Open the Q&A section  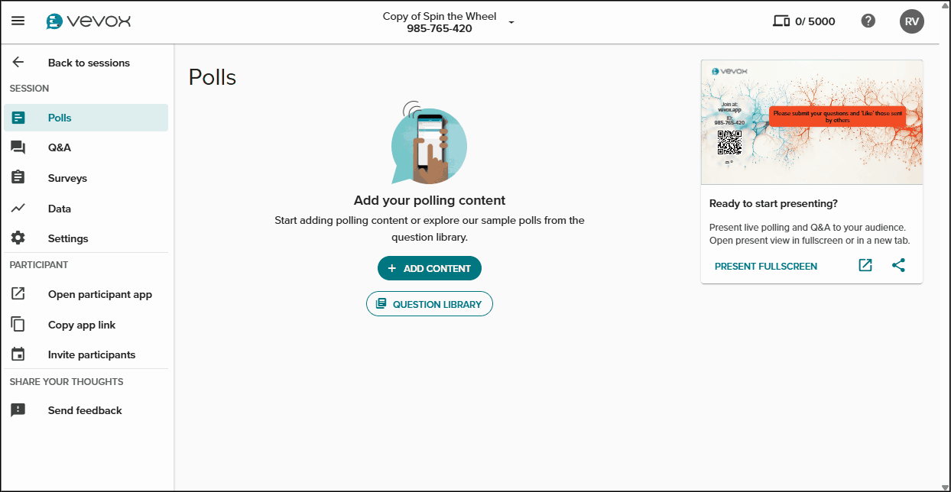[x=59, y=147]
